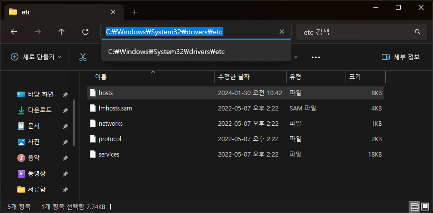Go back with the left arrow

click(x=14, y=32)
